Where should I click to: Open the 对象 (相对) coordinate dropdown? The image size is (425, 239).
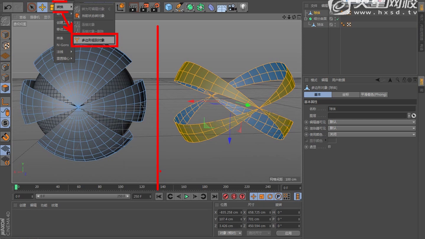tap(230, 233)
